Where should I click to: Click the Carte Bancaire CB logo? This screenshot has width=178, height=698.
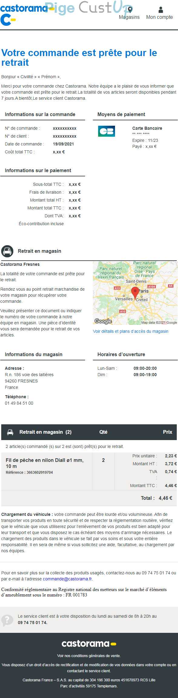pyautogui.click(x=107, y=131)
